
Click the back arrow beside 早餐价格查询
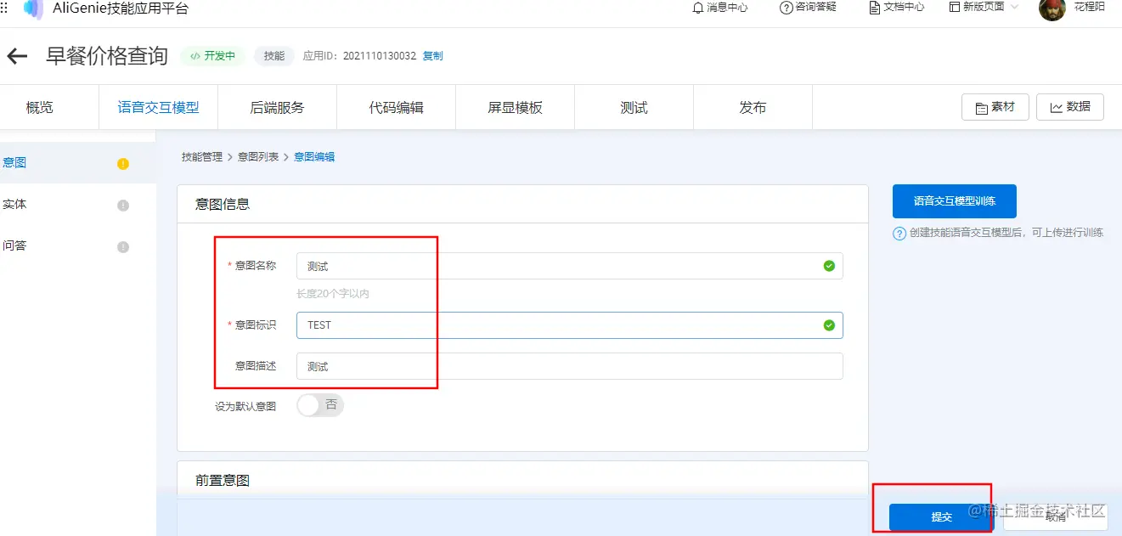coord(17,56)
